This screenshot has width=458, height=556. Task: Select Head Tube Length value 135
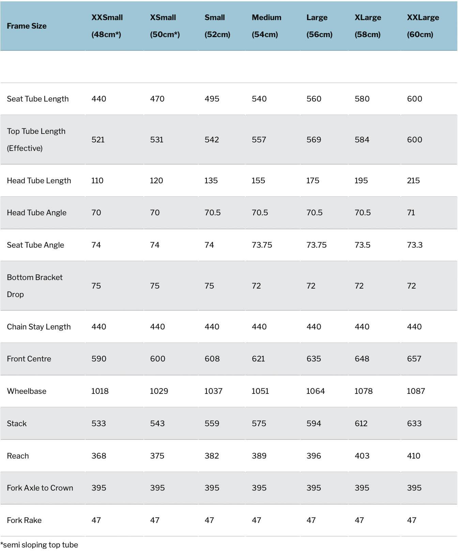pyautogui.click(x=211, y=181)
